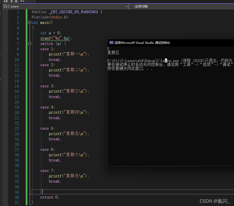Click the input value 5 in the console
Image resolution: width=234 pixels, height=206 pixels.
[109, 49]
